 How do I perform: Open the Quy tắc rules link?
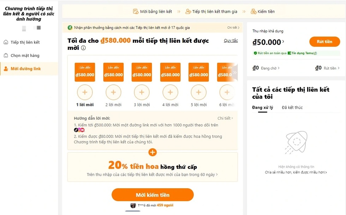click(231, 41)
